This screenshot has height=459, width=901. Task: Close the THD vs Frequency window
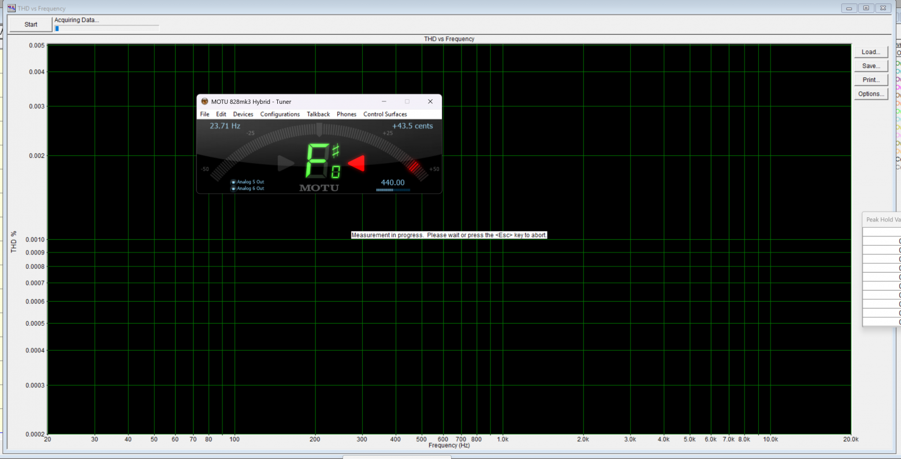pyautogui.click(x=883, y=8)
